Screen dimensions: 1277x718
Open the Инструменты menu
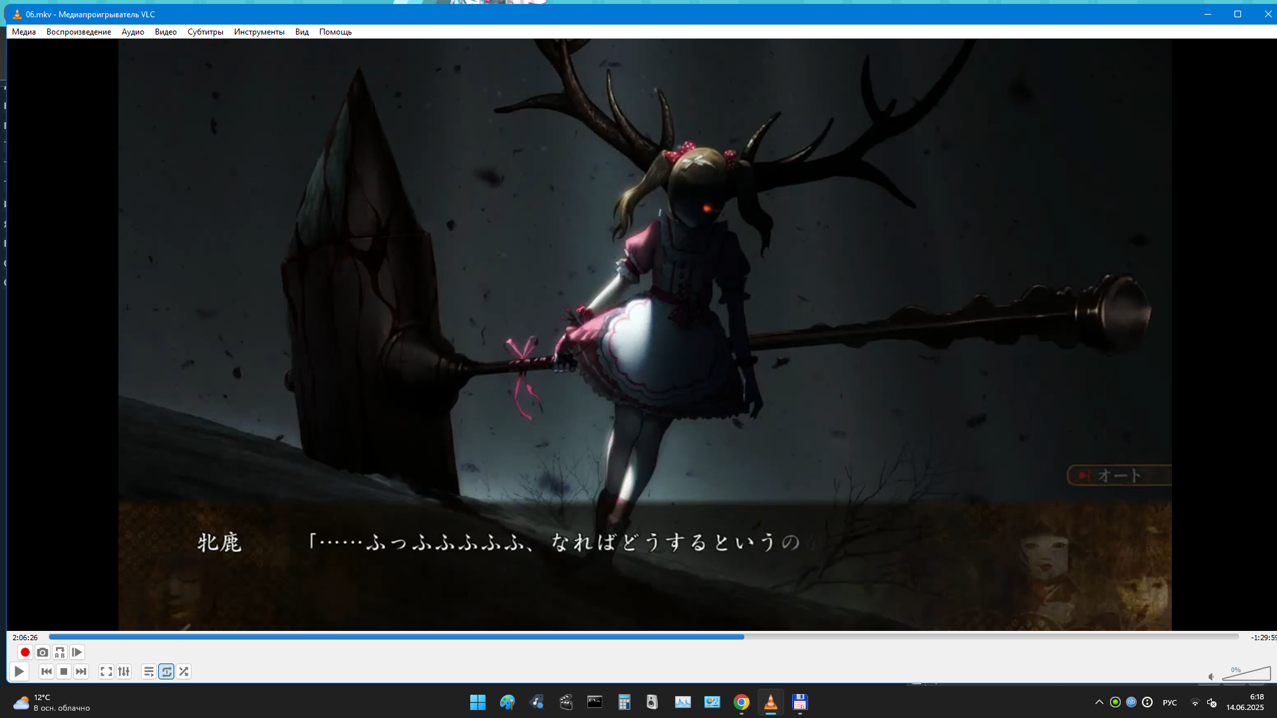point(259,32)
